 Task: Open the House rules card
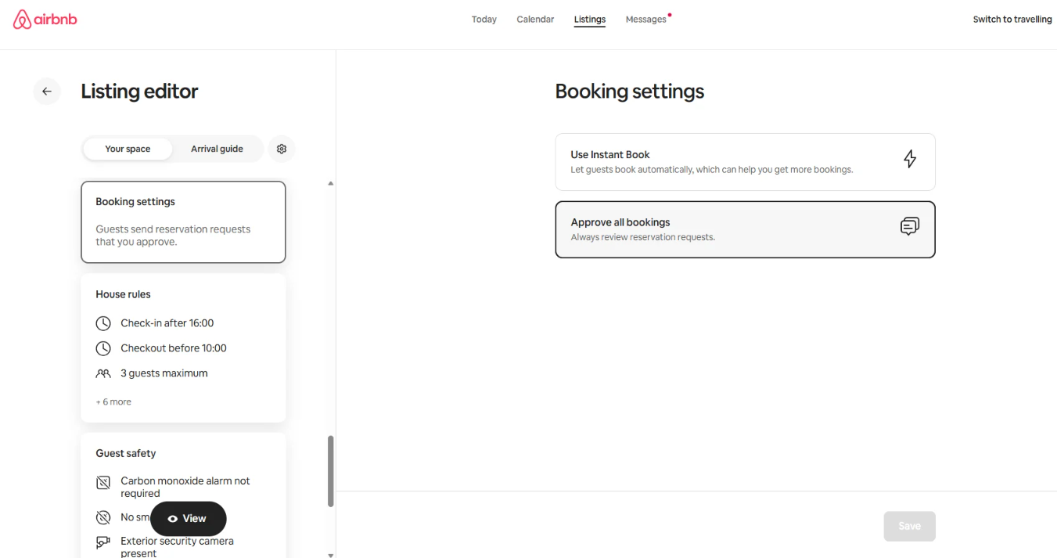(x=183, y=348)
